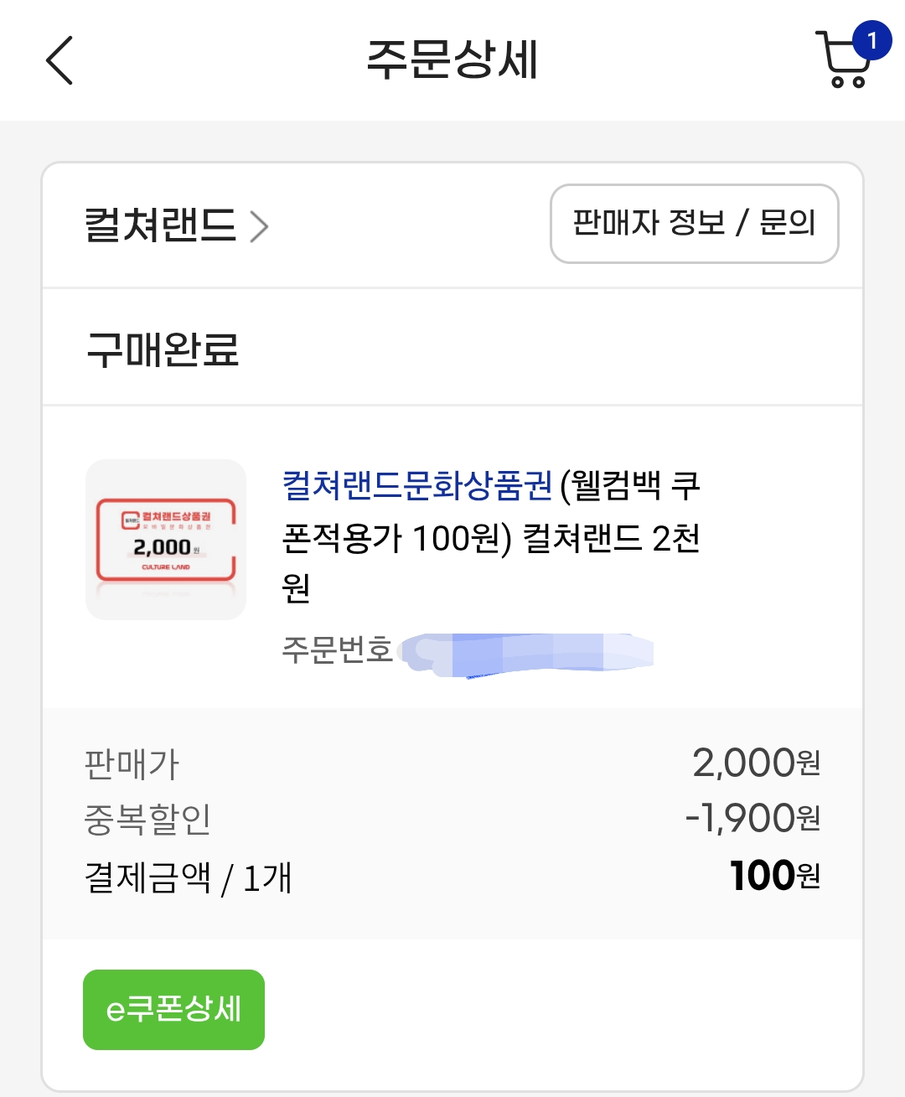Open the 컬쳐랜드 seller store name
This screenshot has width=905, height=1097.
pyautogui.click(x=160, y=225)
